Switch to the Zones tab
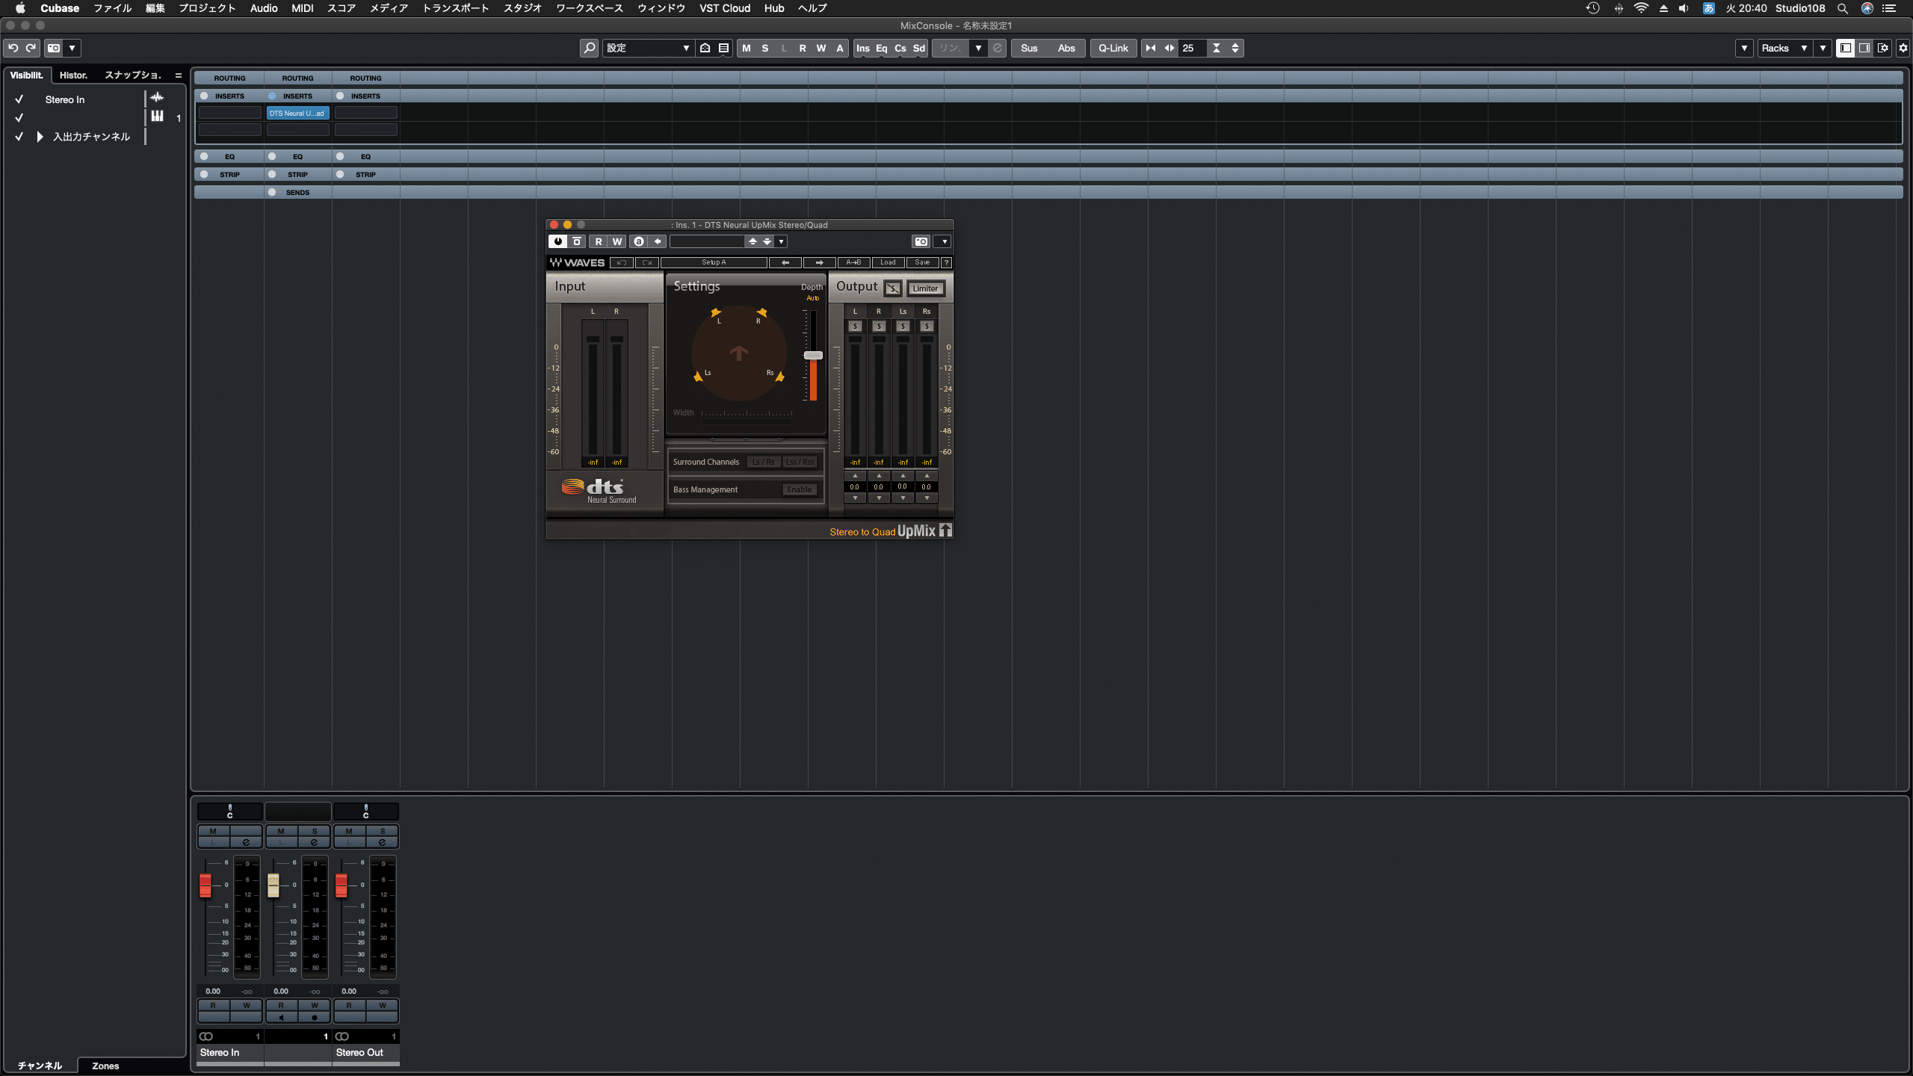 click(105, 1066)
